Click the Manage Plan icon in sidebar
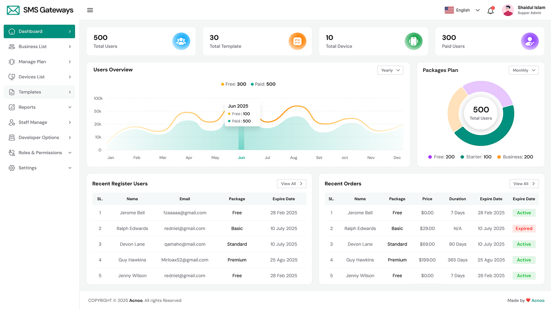The width and height of the screenshot is (551, 310). coord(12,62)
